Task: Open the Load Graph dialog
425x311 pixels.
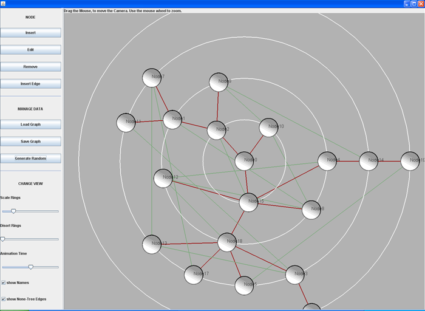Action: coord(30,125)
